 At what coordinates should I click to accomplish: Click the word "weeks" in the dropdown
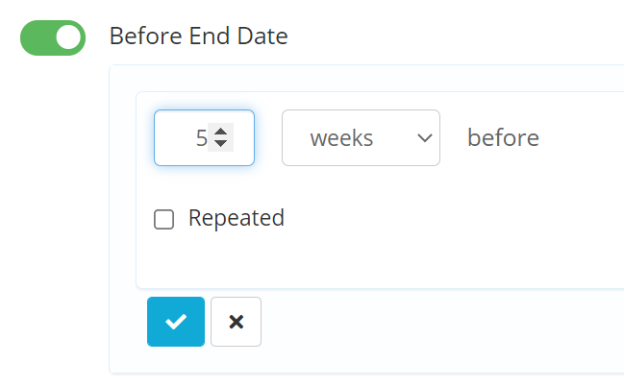pyautogui.click(x=341, y=138)
